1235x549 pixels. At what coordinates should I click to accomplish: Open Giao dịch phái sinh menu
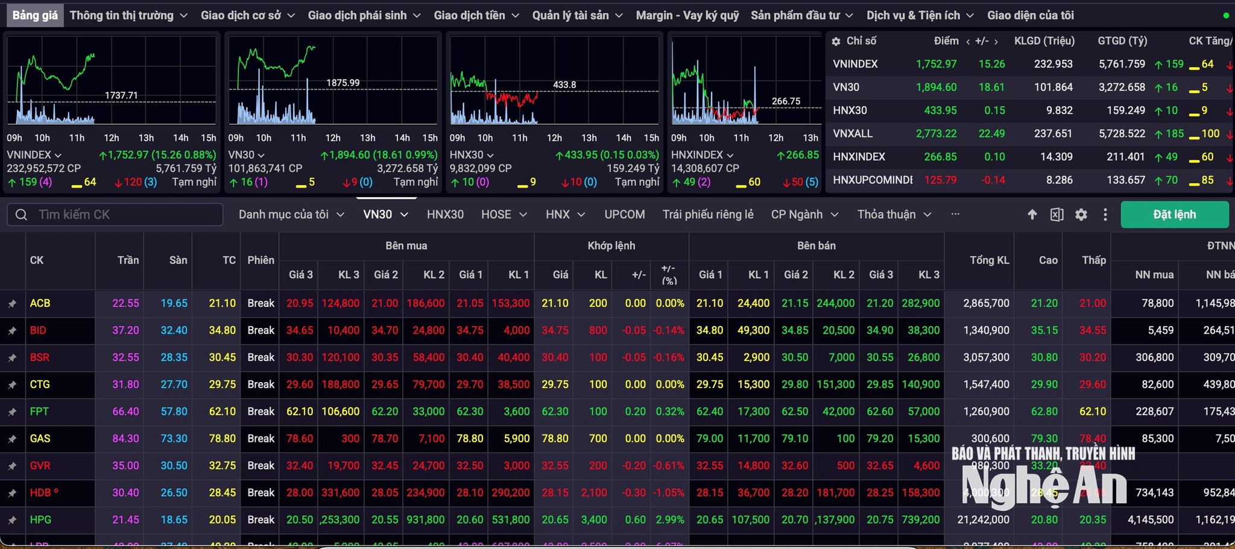coord(364,15)
